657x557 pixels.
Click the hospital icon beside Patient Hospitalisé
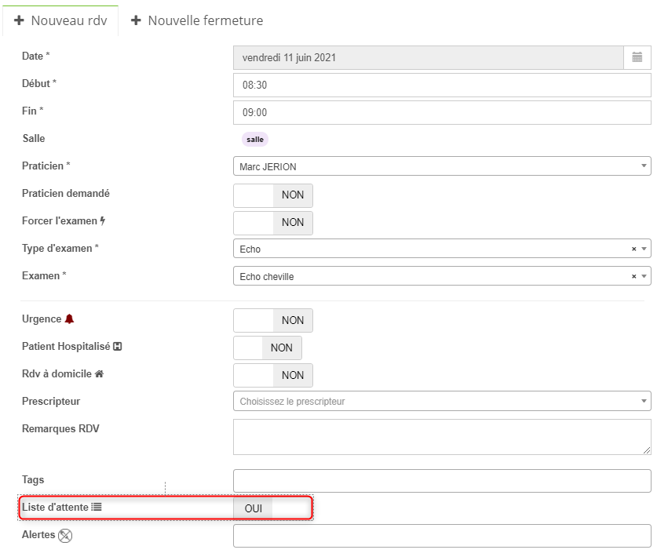pos(118,347)
